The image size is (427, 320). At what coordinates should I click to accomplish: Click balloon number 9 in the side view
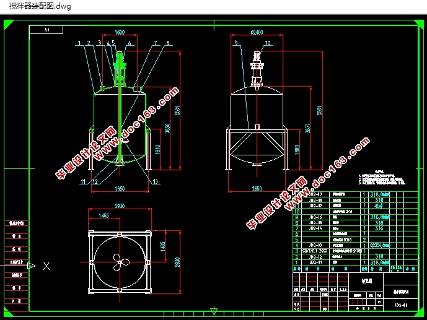point(236,43)
